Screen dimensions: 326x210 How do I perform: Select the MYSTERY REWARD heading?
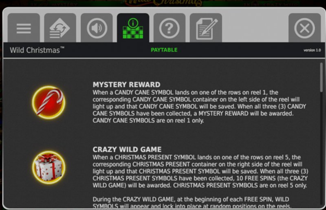point(126,85)
